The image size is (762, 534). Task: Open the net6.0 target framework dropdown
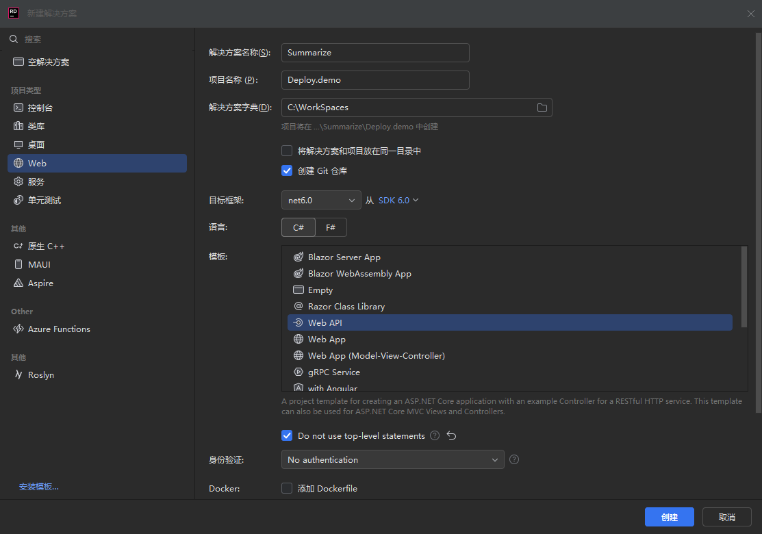coord(321,200)
